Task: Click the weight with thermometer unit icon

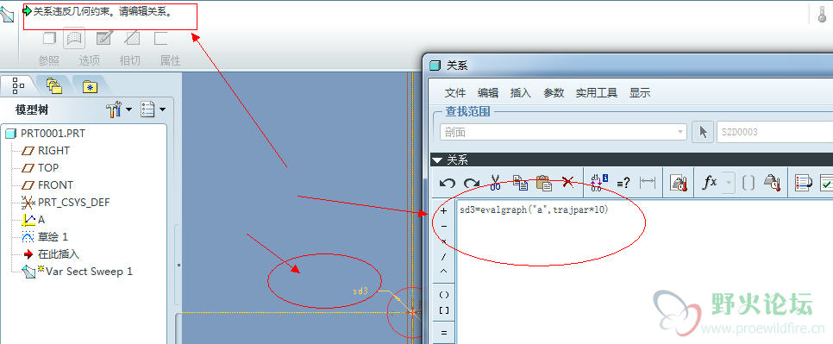Action: point(772,183)
